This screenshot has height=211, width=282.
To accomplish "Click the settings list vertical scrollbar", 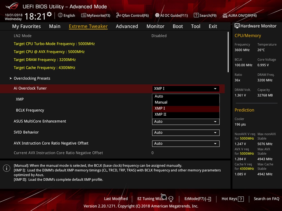I will tap(228, 52).
